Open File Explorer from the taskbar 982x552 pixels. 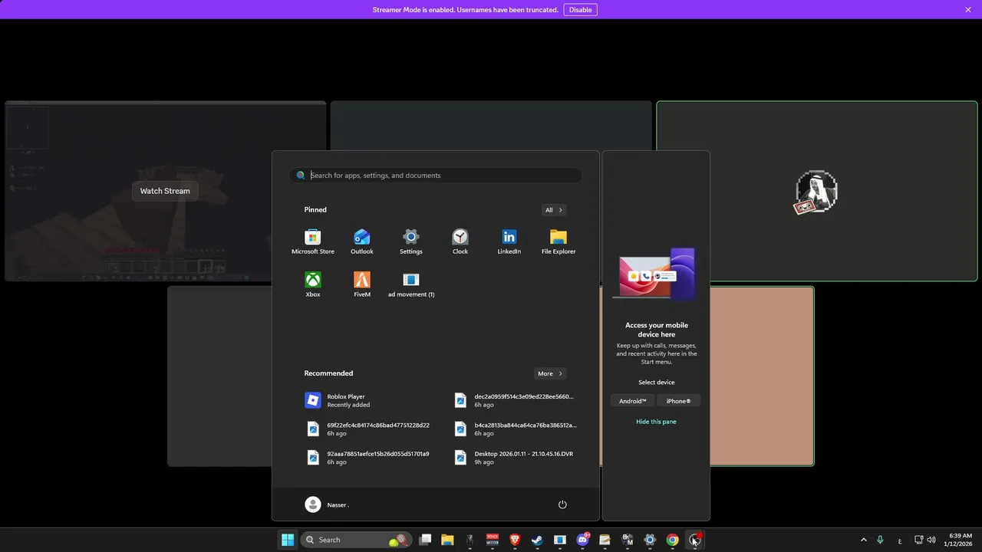(x=447, y=540)
